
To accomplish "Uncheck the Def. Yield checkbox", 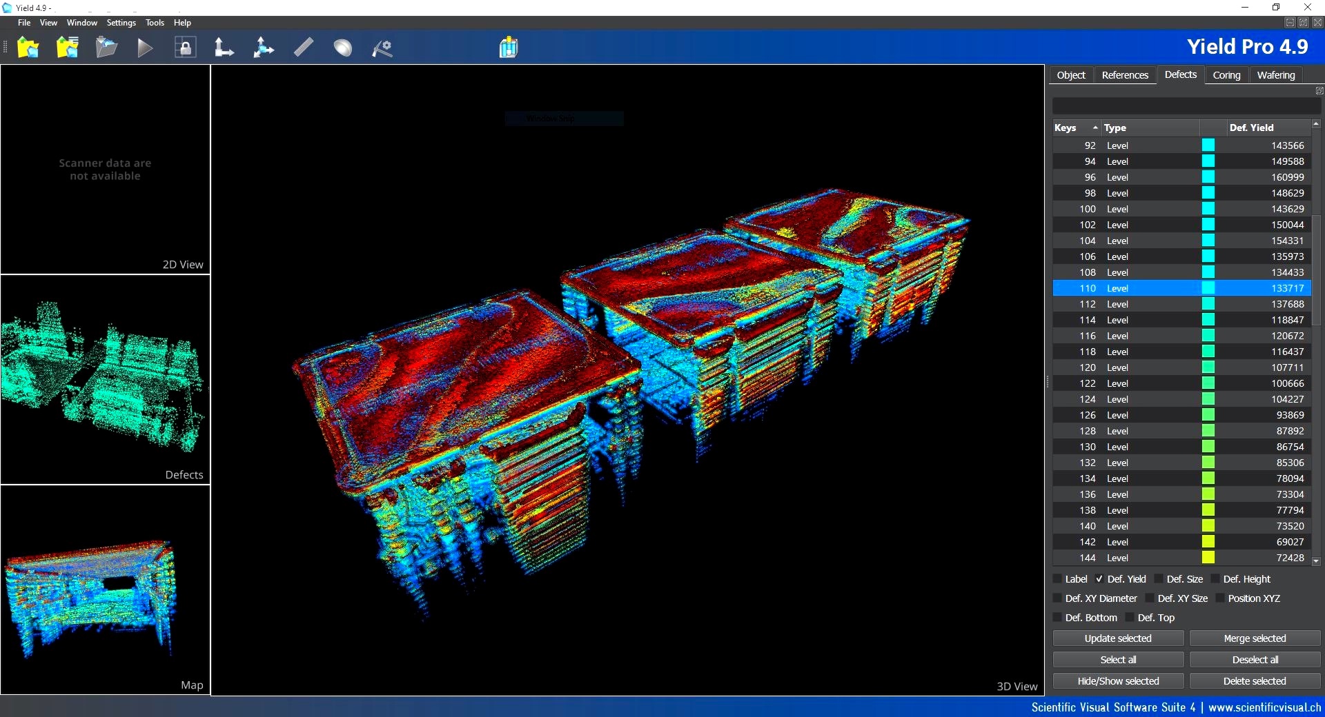I will coord(1099,579).
